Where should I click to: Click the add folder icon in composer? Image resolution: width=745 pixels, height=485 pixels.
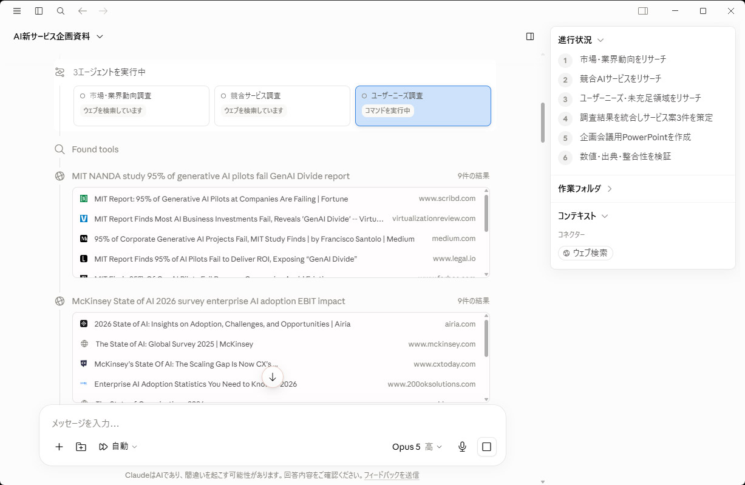81,447
